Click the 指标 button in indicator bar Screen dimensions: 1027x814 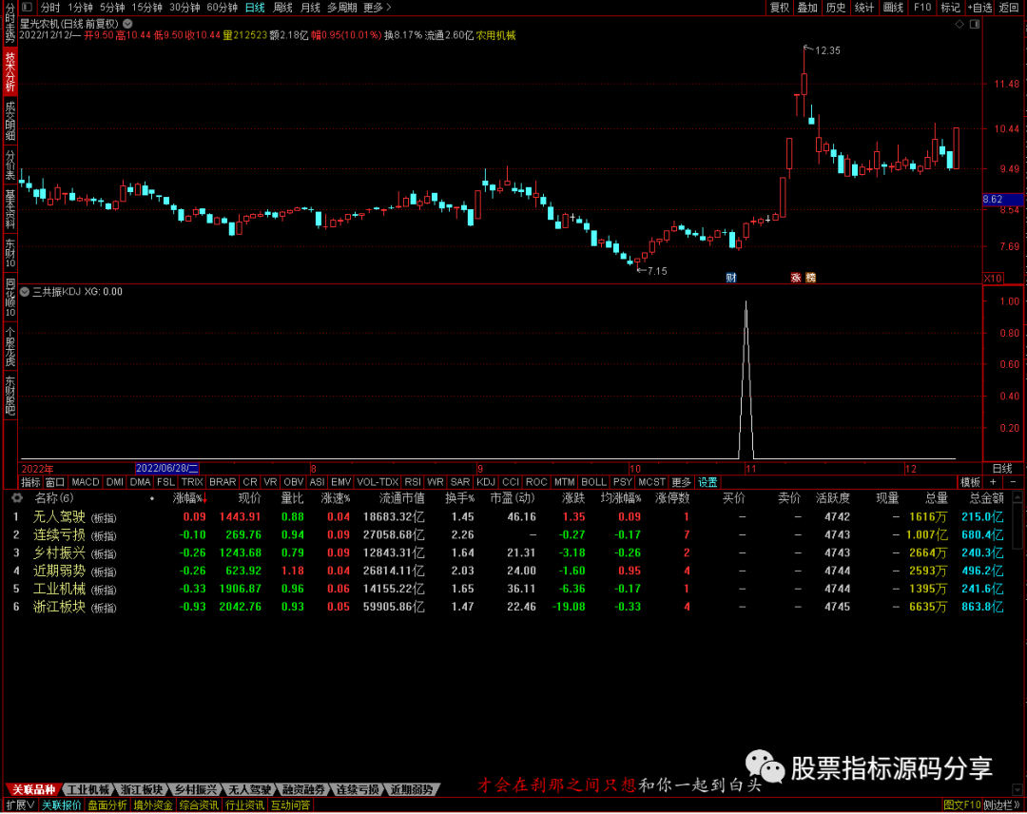30,482
